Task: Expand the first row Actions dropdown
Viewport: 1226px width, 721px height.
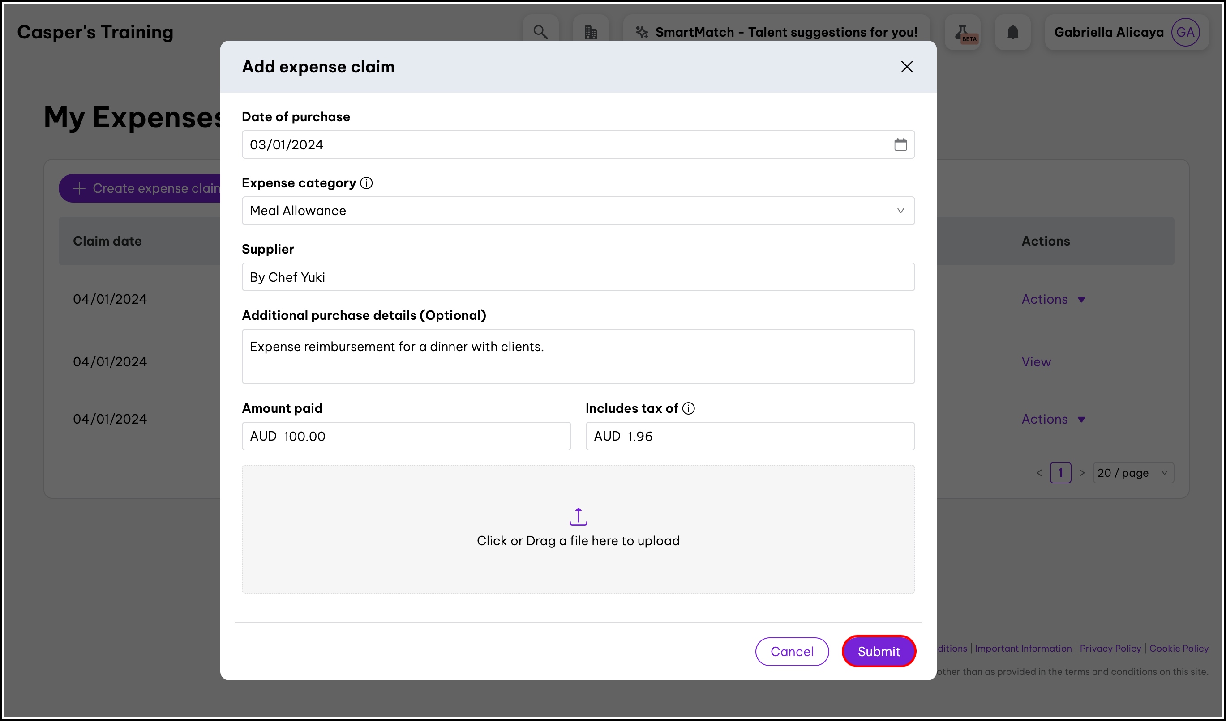Action: pos(1053,299)
